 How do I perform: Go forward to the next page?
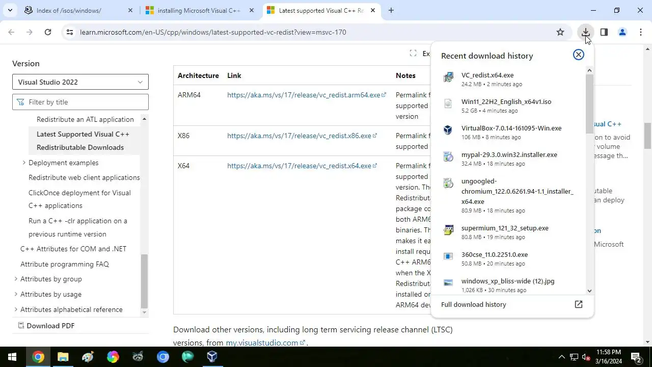tap(30, 32)
